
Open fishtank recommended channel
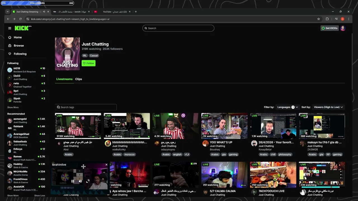(x=26, y=128)
